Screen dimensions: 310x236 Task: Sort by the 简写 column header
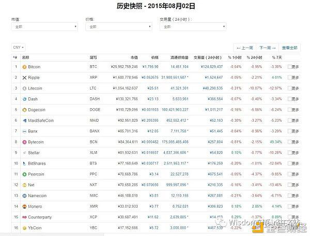(94, 57)
